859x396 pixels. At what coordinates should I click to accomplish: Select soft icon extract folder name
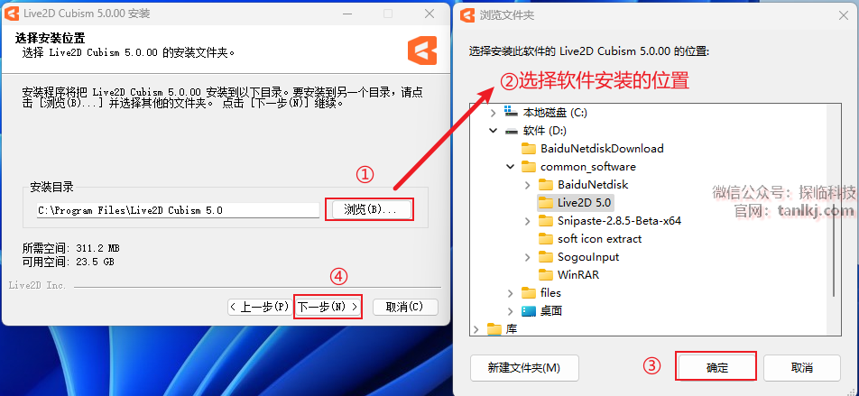599,239
